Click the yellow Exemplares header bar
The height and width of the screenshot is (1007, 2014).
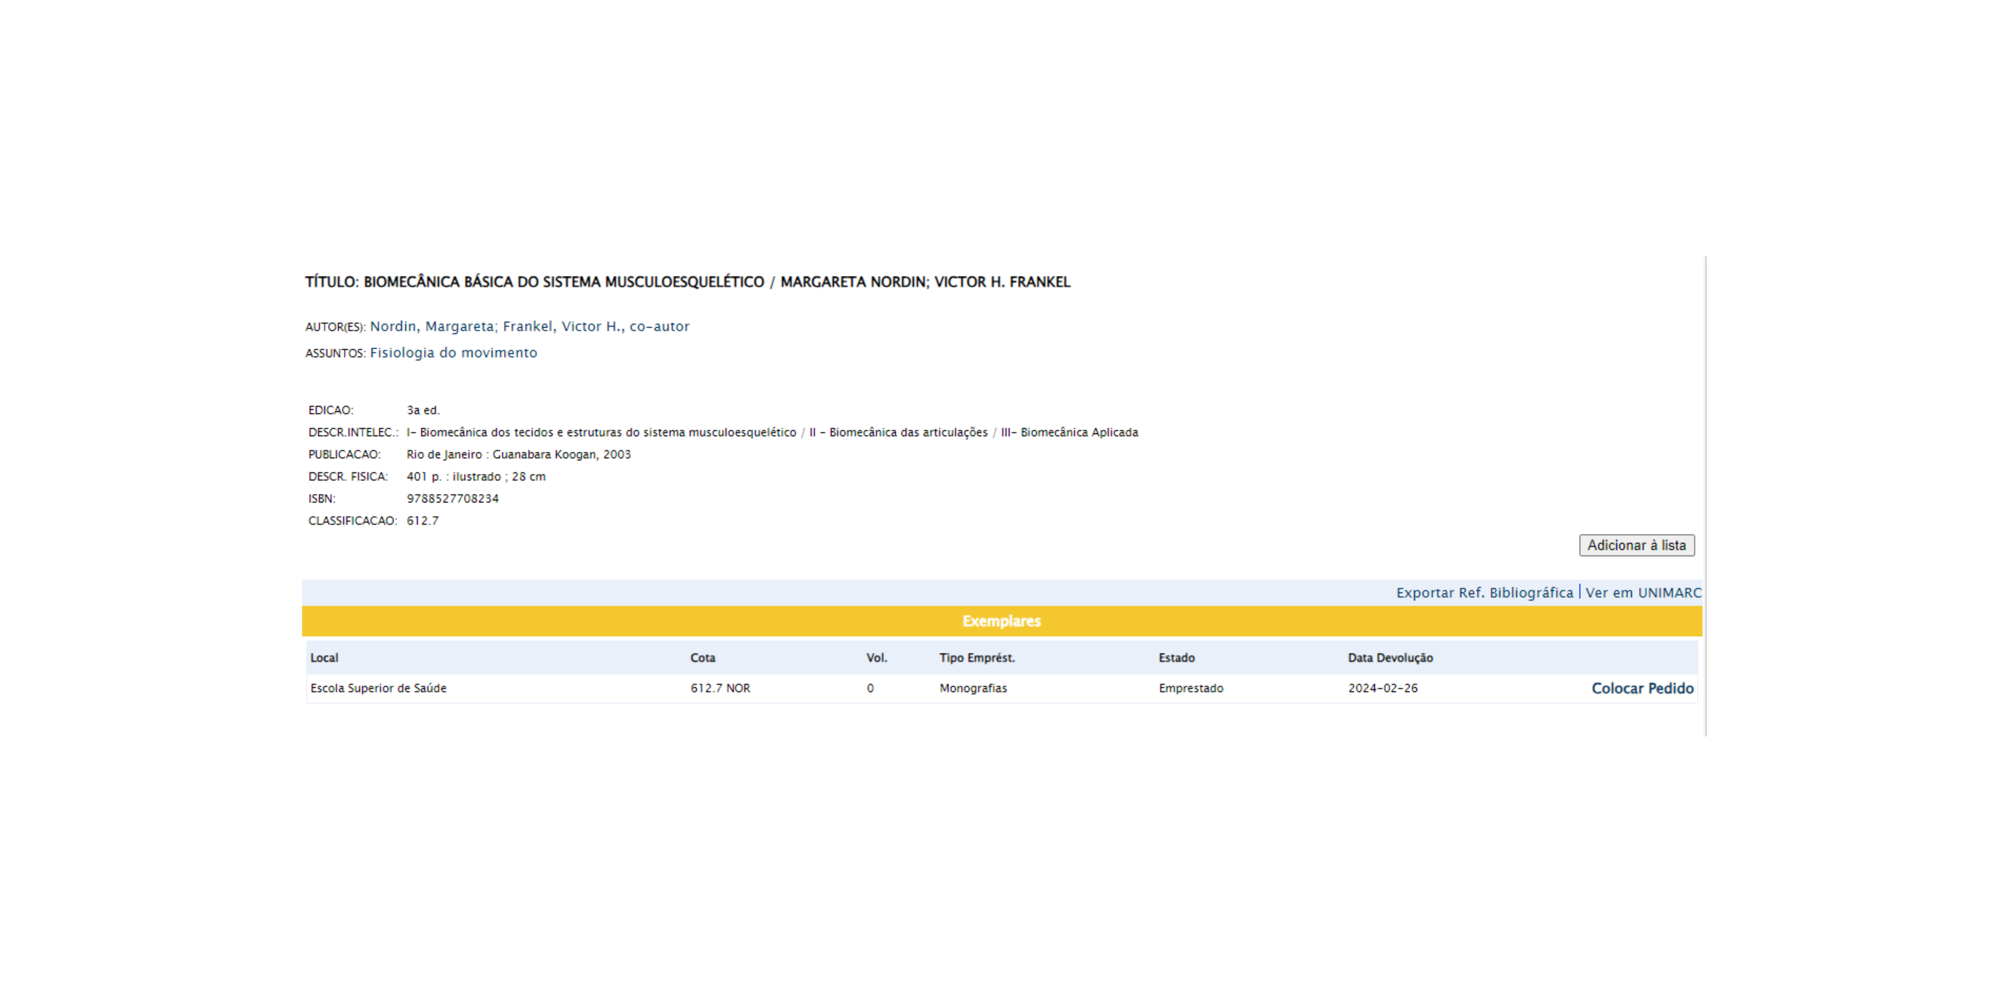(x=1001, y=621)
